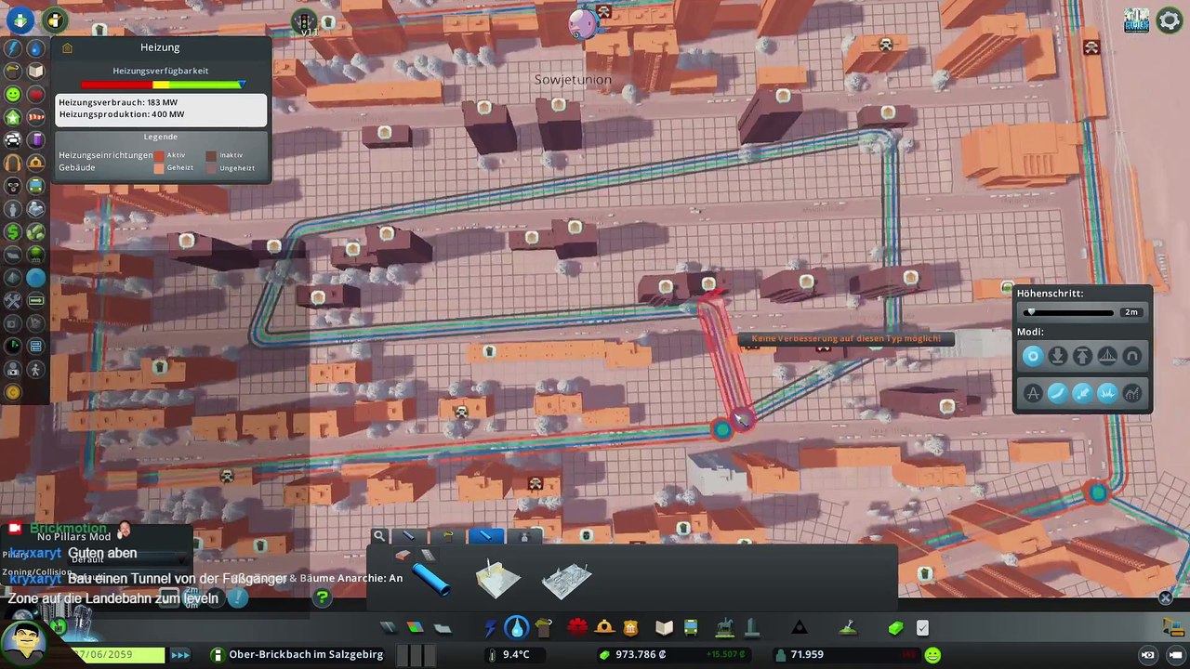Show the Fire safety helmet info view
1190x669 pixels.
(35, 163)
